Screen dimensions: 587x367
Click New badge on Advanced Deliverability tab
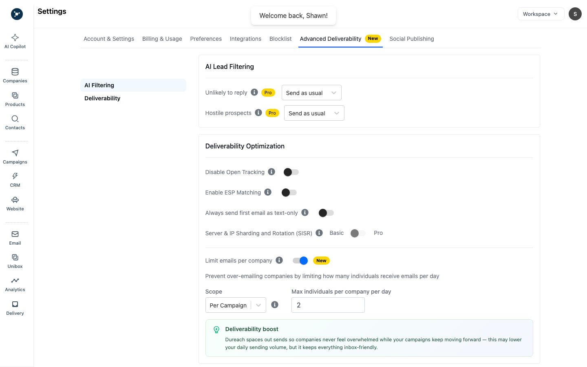point(373,38)
